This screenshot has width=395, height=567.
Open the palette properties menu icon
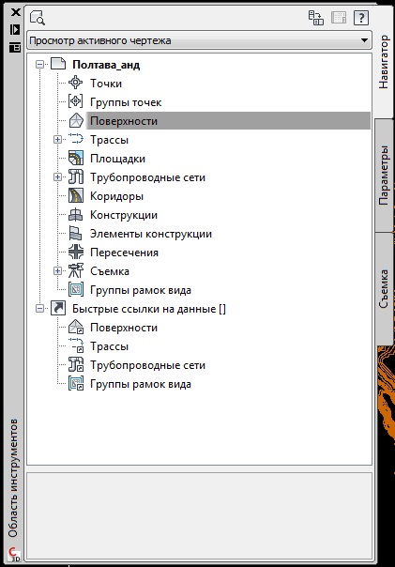15,47
